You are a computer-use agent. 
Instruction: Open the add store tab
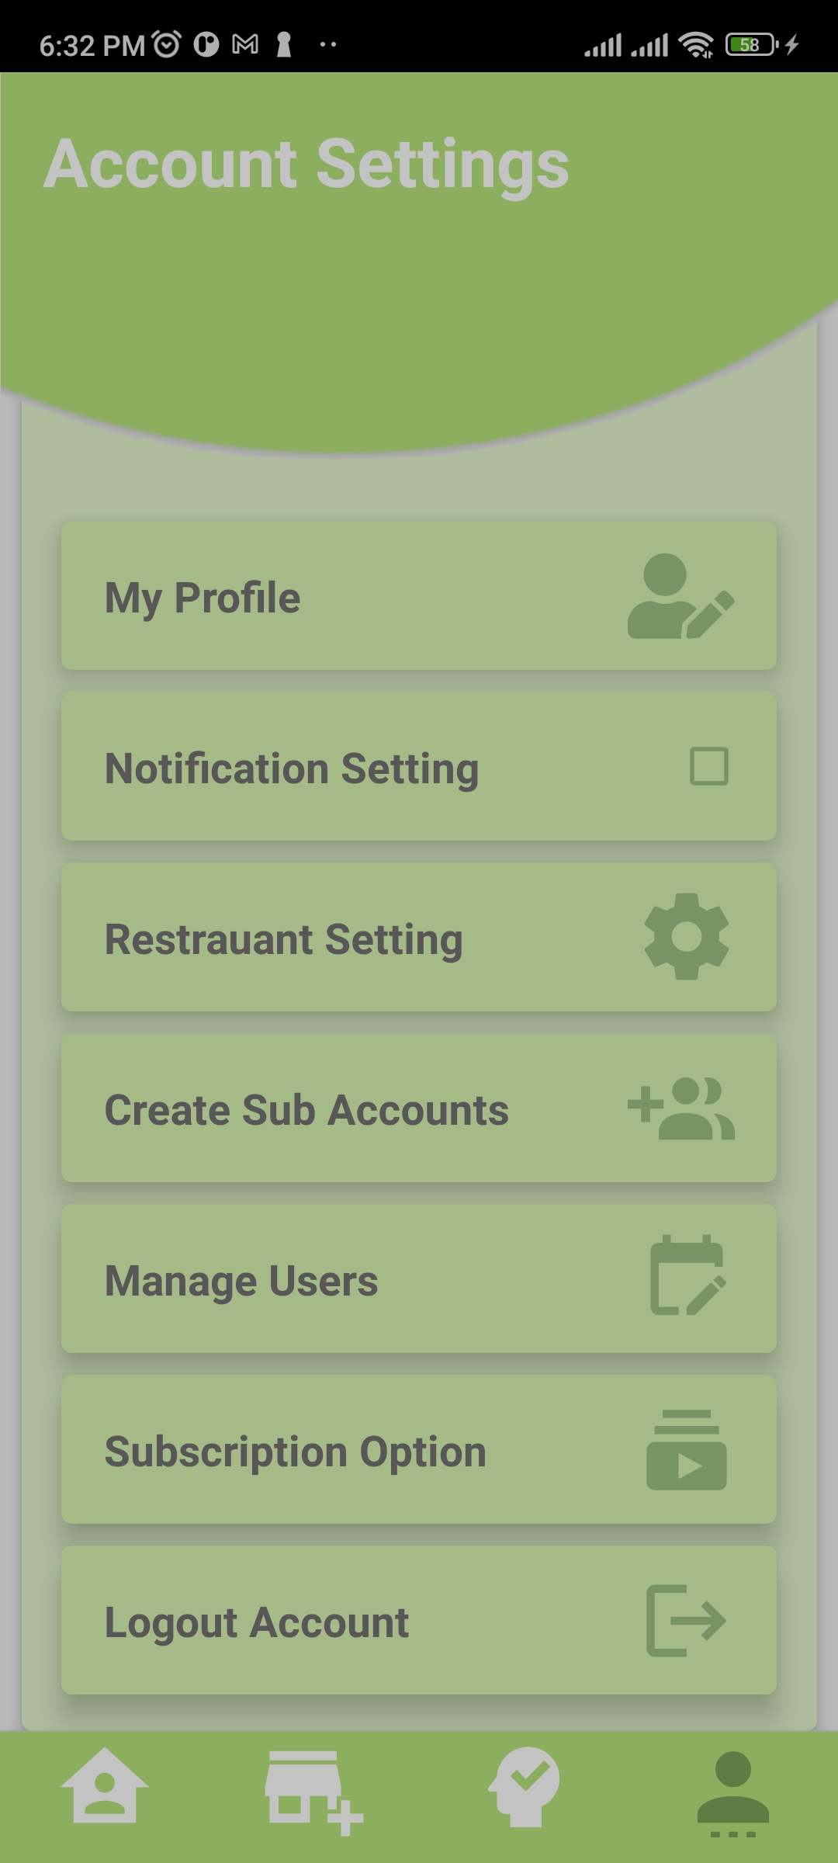[313, 1792]
